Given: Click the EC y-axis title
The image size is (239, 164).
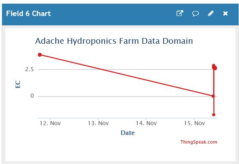Looking at the screenshot, I should [18, 84].
